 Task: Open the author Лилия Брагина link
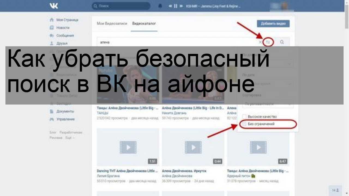point(108,176)
